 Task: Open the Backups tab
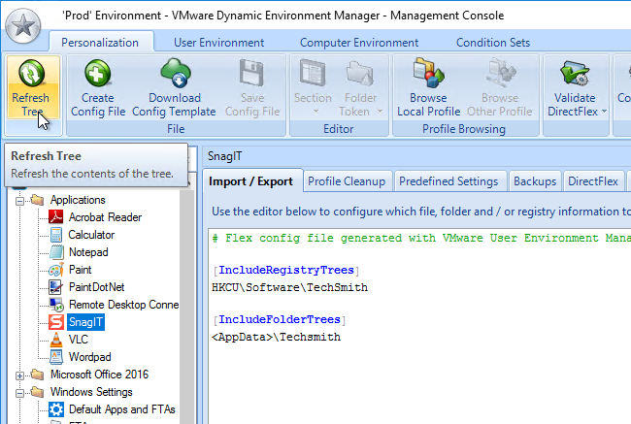(x=535, y=181)
